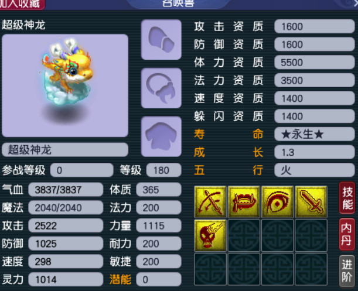The image size is (358, 291).
Task: Select the red sword skill icon
Action: pos(311,202)
